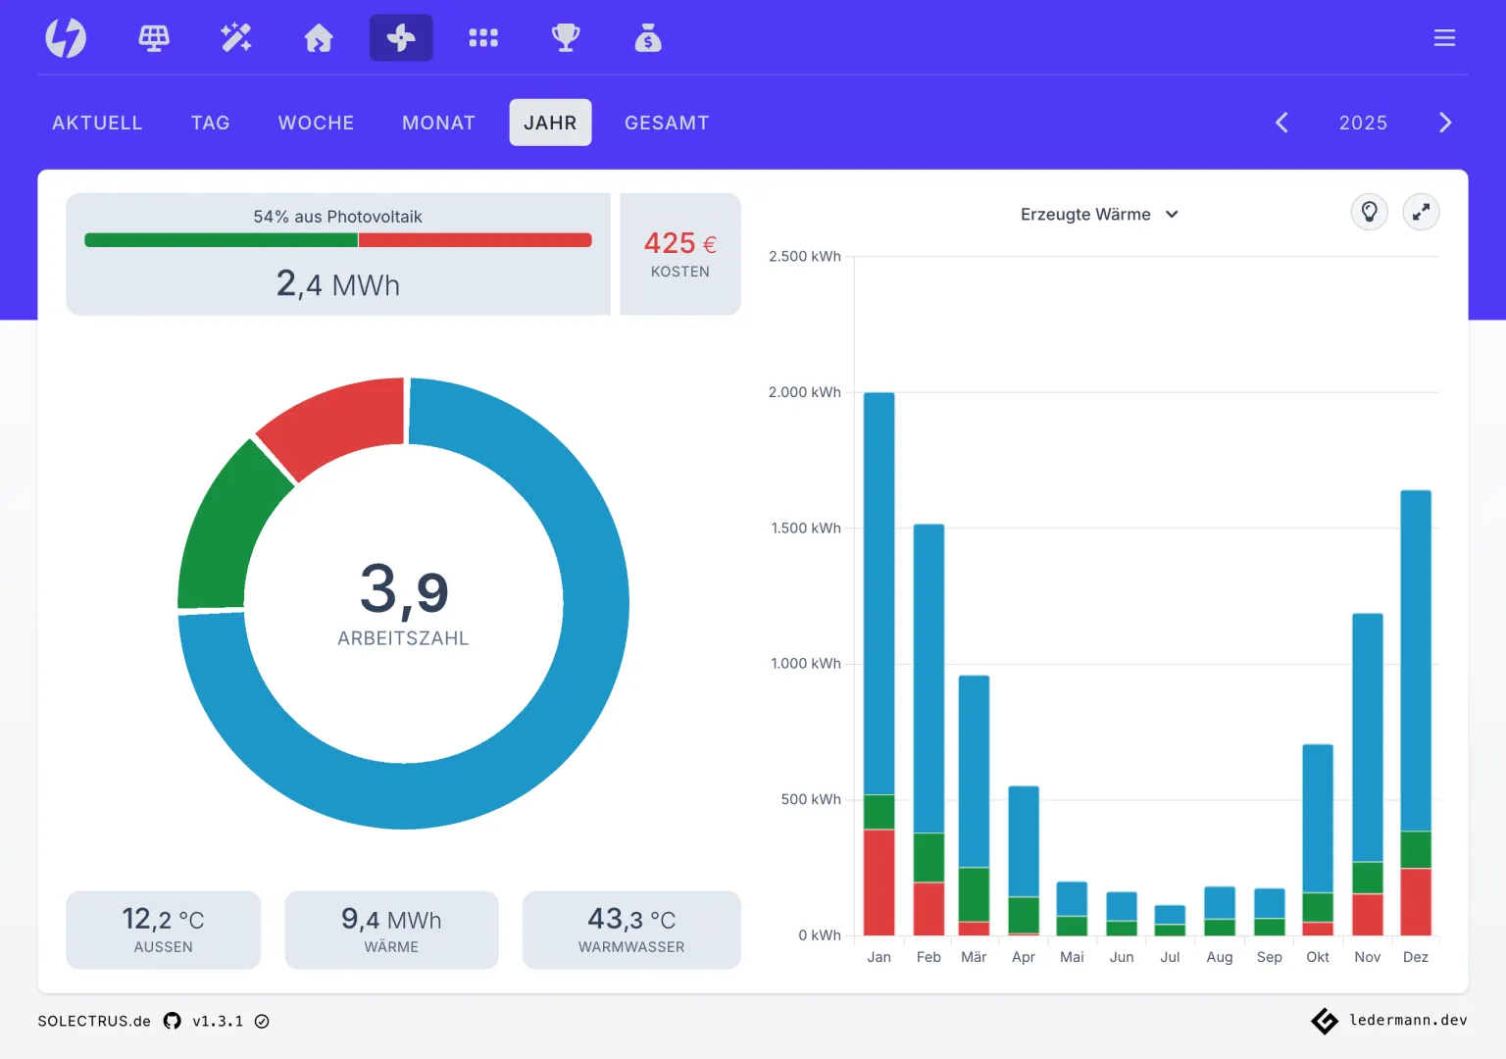The height and width of the screenshot is (1059, 1506).
Task: Toggle the lightbulb insights button
Action: pyautogui.click(x=1370, y=212)
